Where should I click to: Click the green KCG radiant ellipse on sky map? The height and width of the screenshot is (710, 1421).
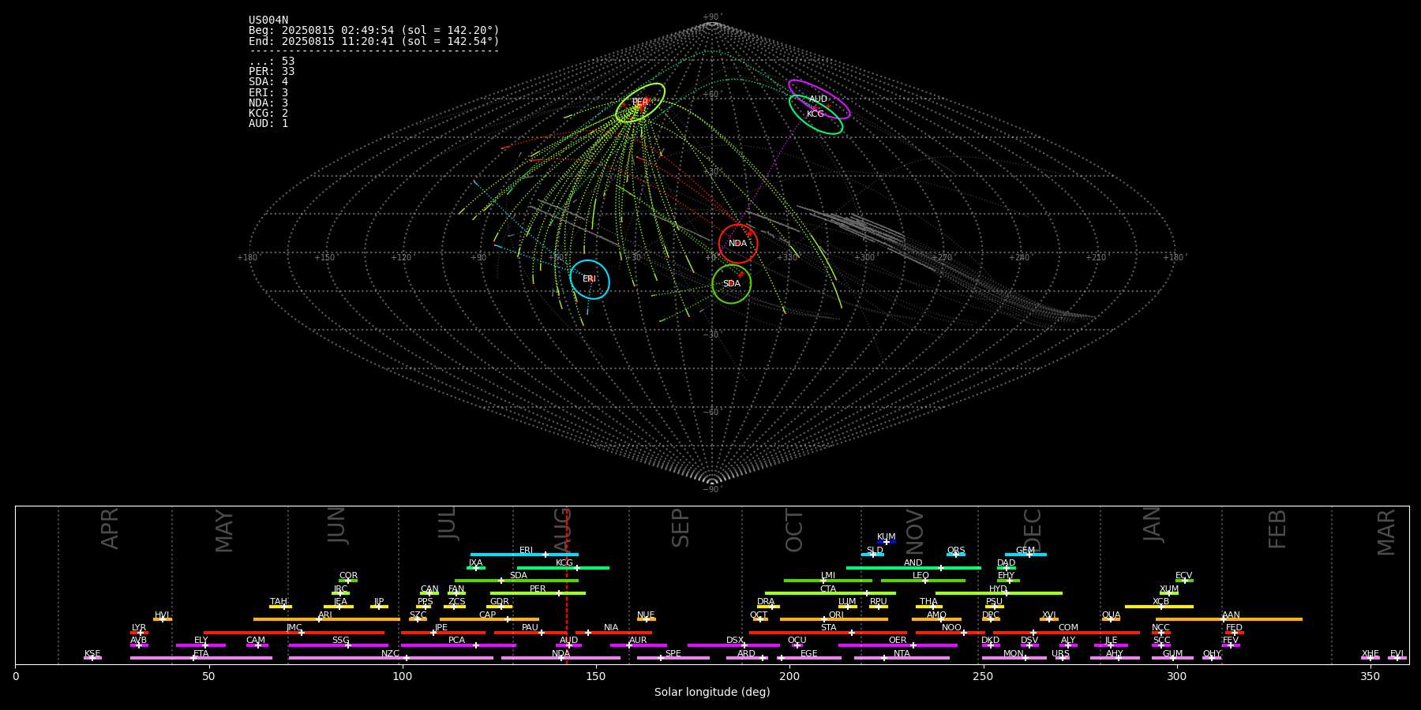pos(815,114)
